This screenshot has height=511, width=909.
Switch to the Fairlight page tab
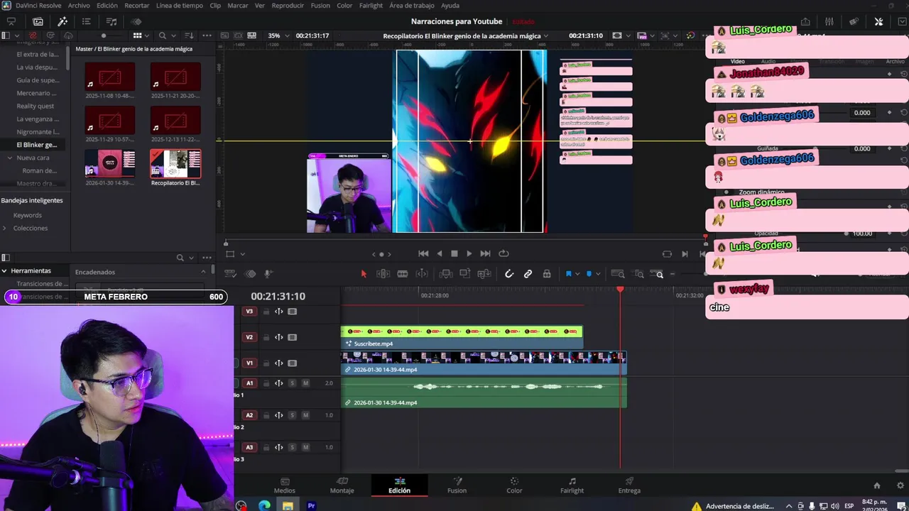(x=572, y=485)
